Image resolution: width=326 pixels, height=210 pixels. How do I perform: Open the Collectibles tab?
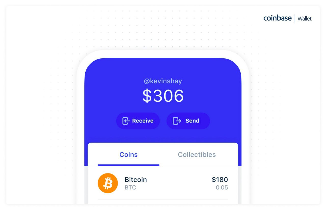coord(197,155)
